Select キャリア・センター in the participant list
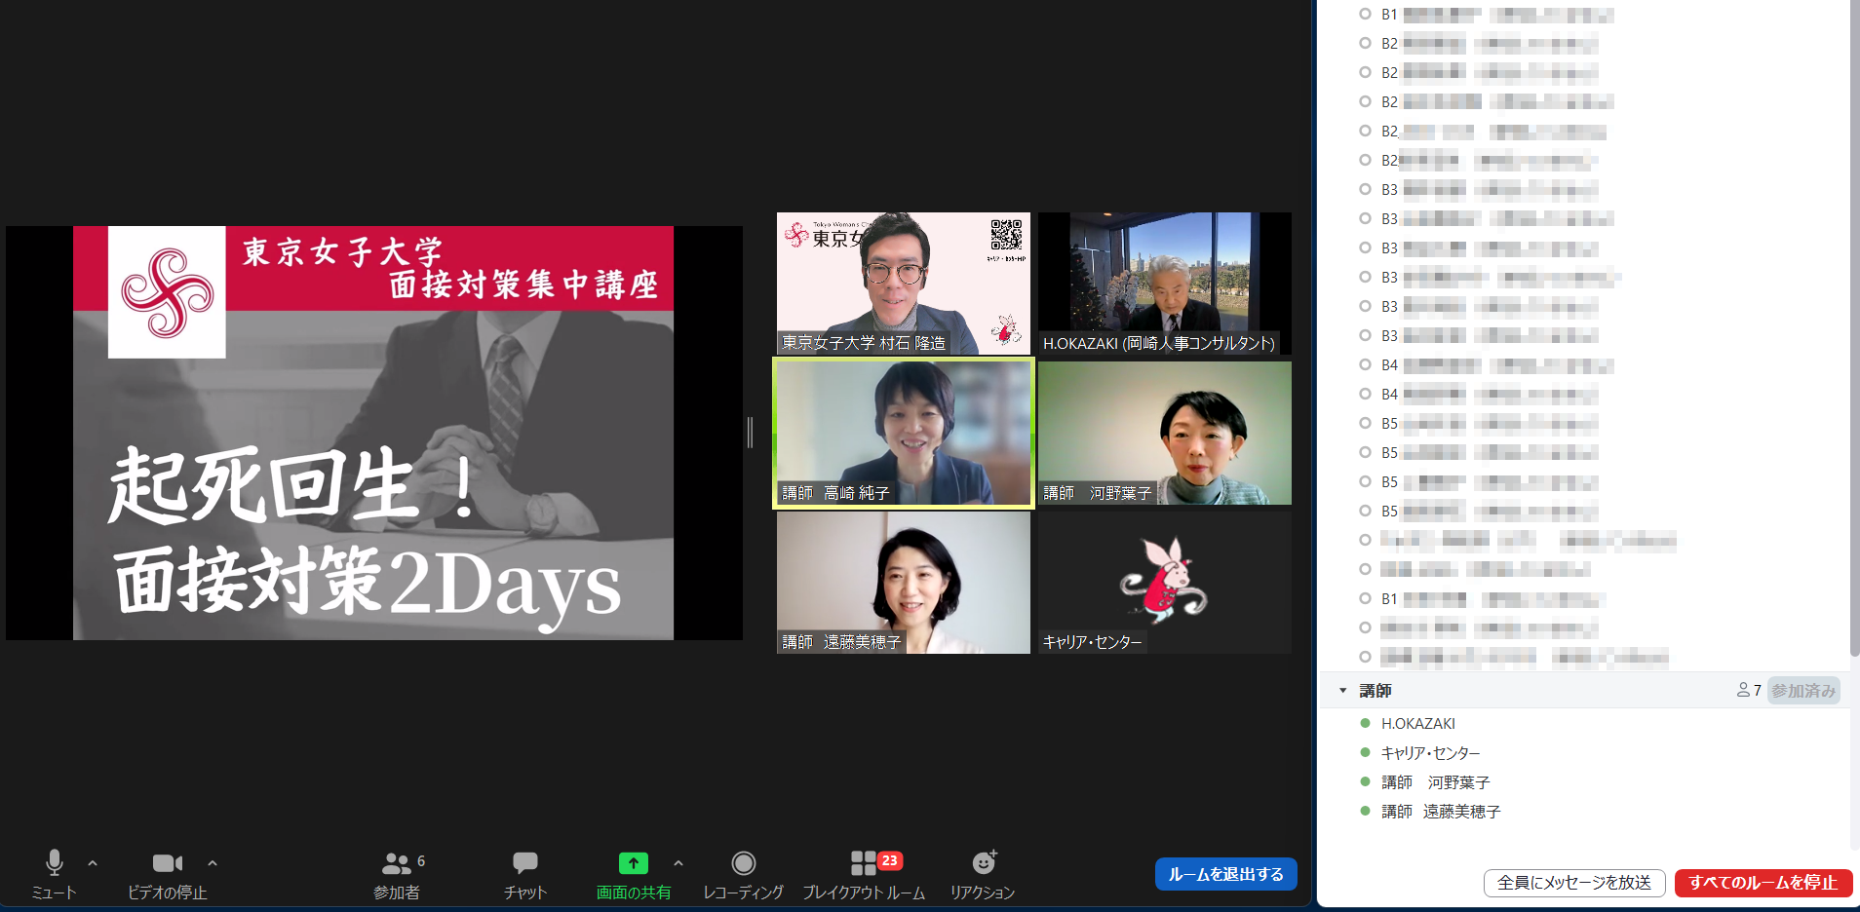This screenshot has width=1860, height=912. tap(1430, 753)
